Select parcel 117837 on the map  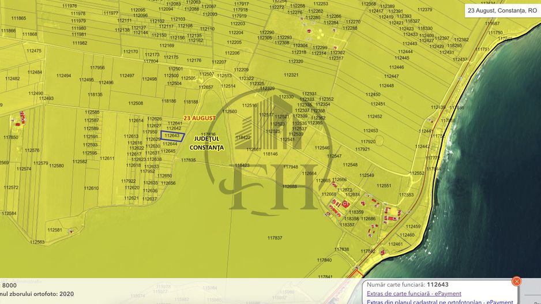275,238
